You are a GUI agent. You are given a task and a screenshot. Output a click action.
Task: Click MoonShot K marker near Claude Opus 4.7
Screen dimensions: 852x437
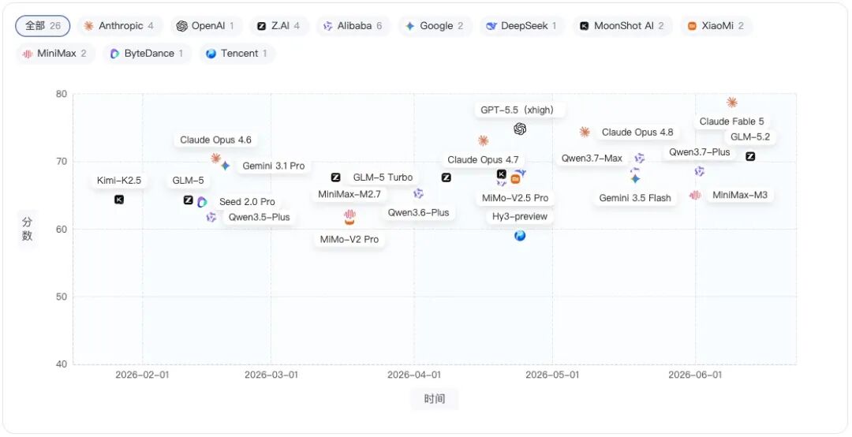tap(502, 174)
